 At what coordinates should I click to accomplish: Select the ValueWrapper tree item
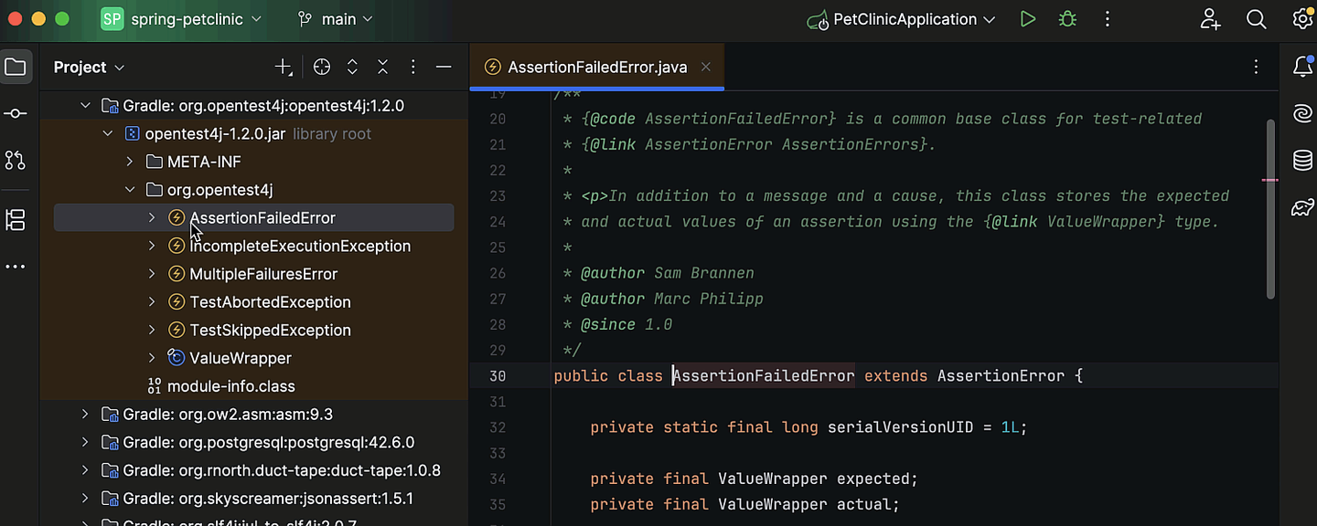tap(240, 358)
